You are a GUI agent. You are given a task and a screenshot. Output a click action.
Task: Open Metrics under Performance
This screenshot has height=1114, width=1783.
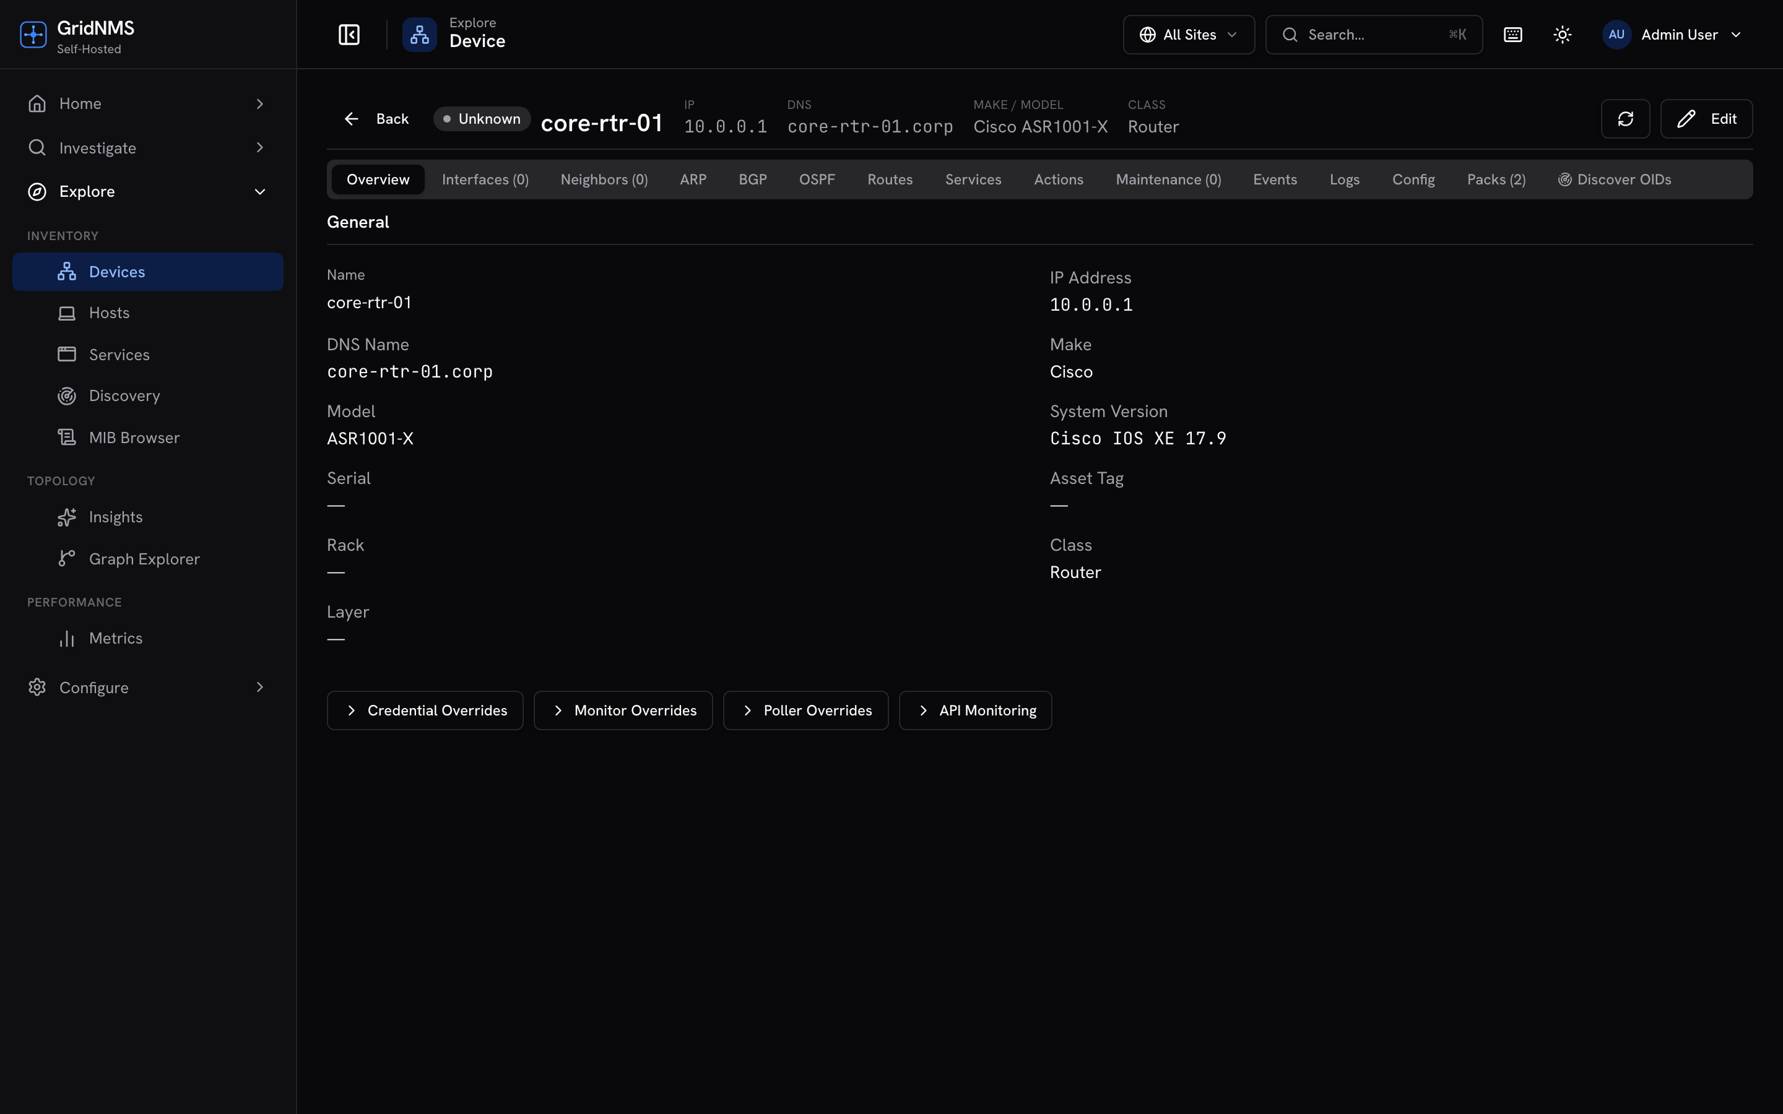pos(148,638)
